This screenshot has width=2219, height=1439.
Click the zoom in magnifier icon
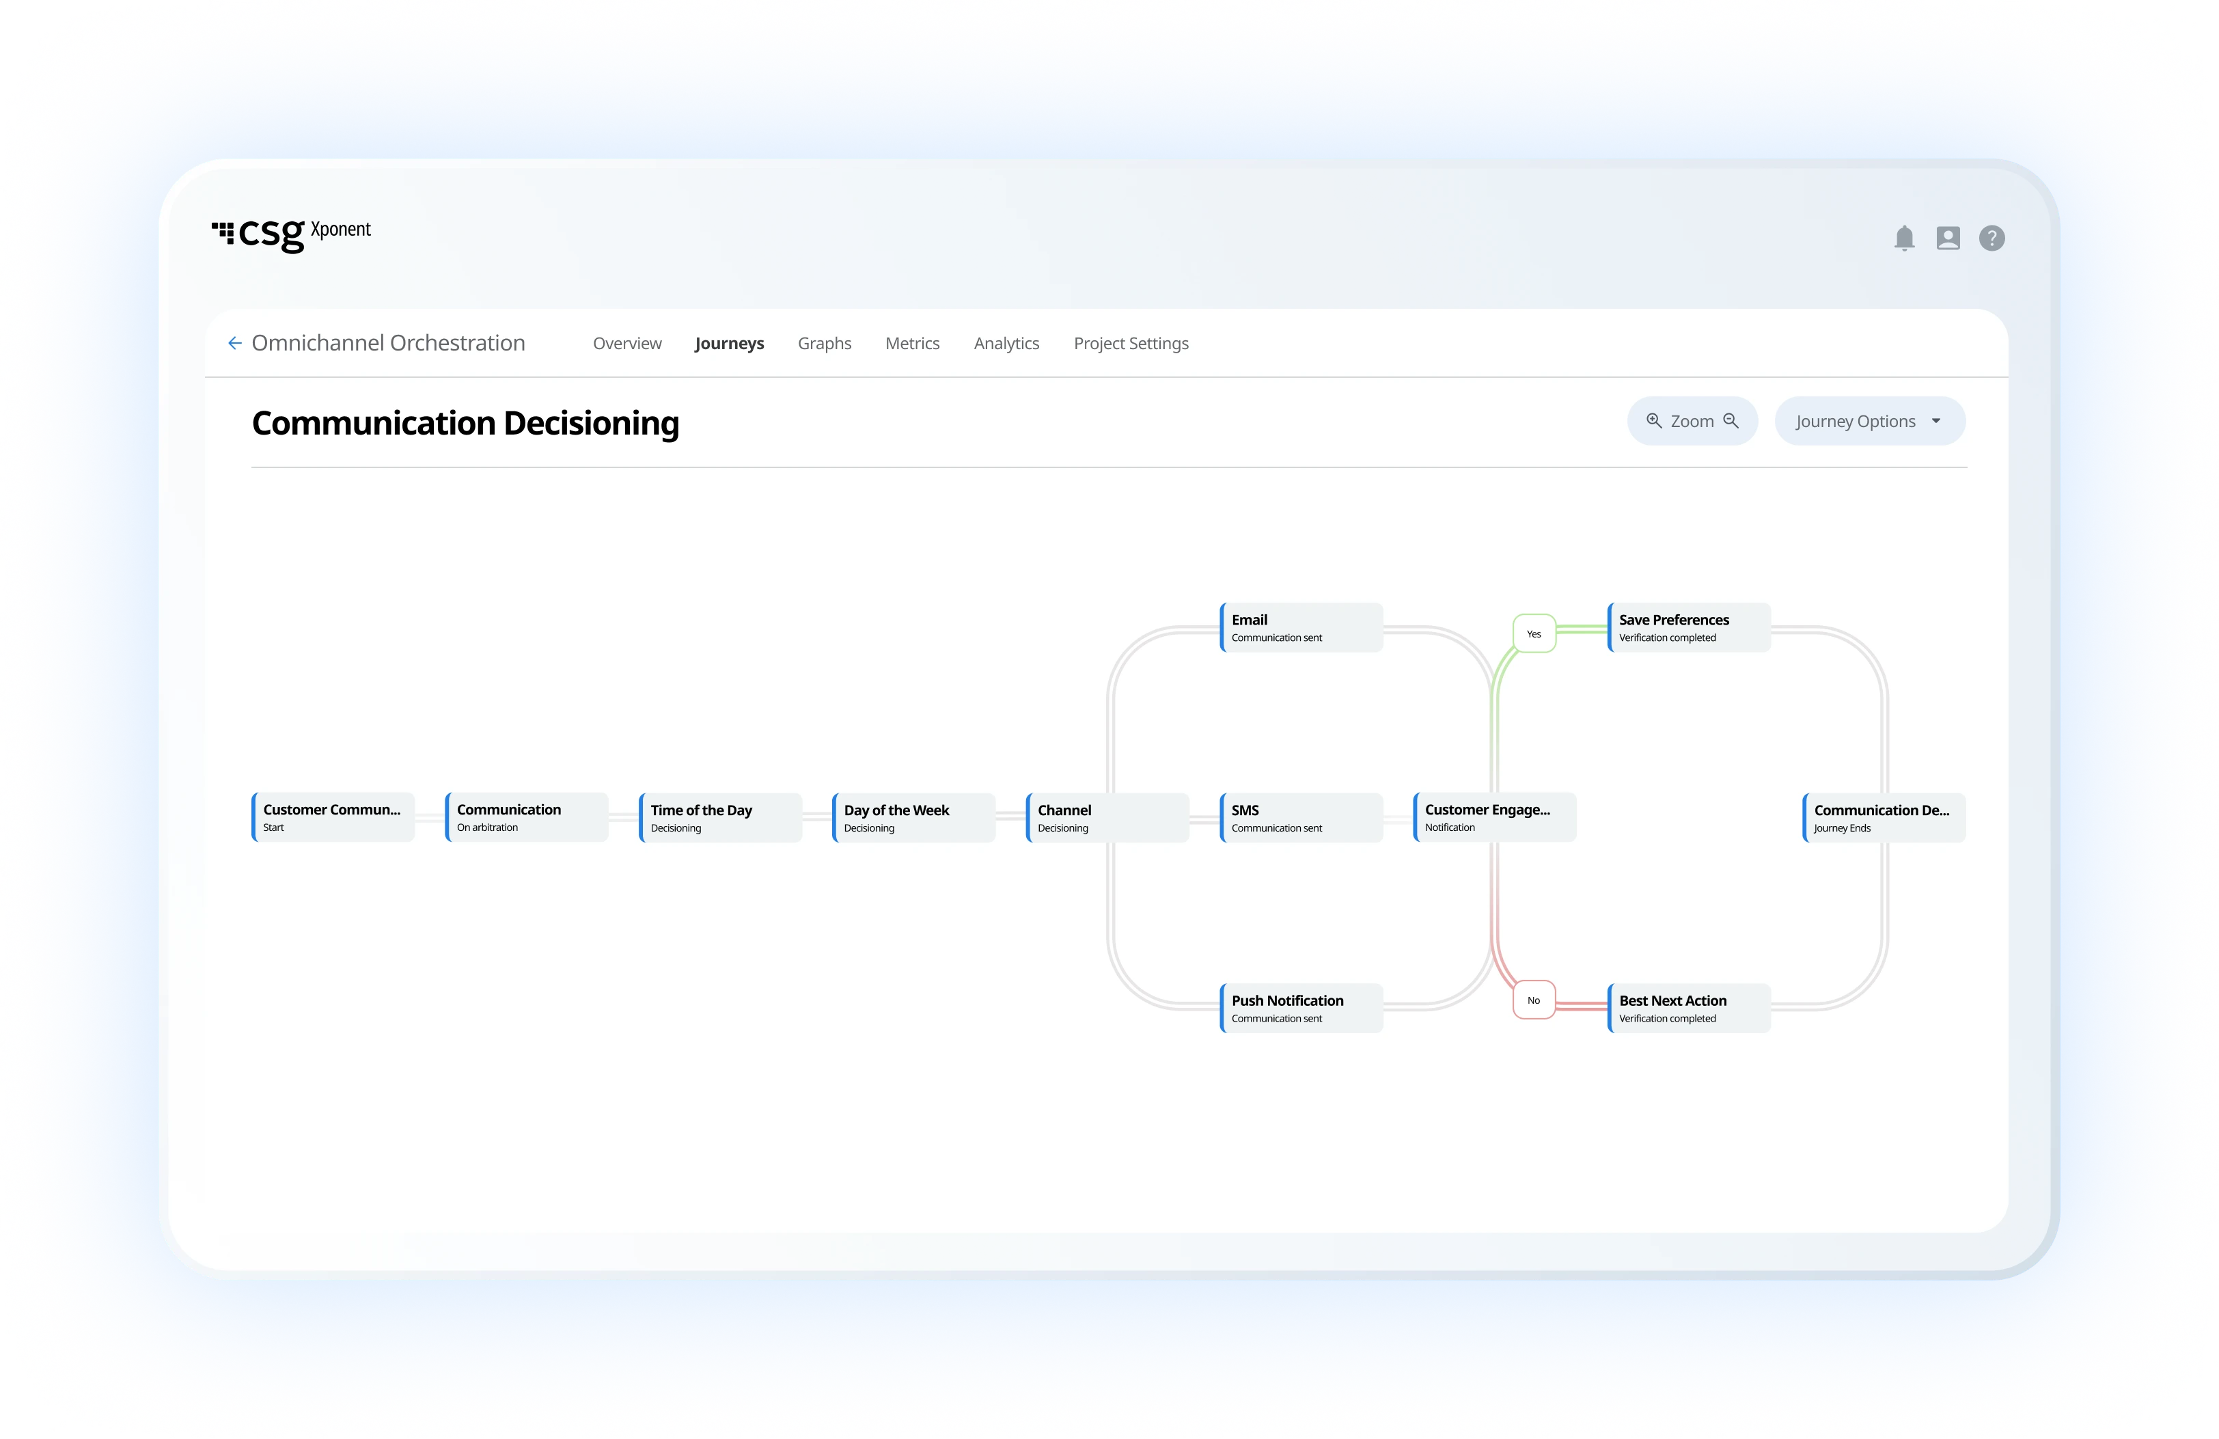point(1654,421)
